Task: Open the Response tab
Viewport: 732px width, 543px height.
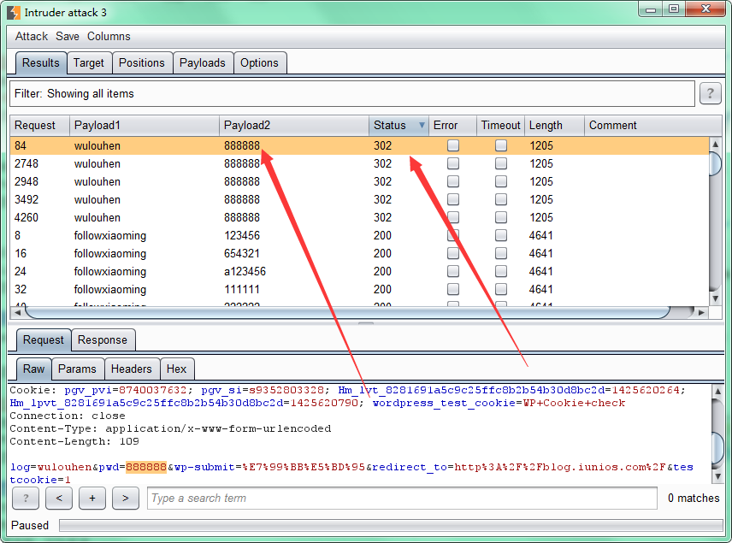Action: tap(103, 339)
